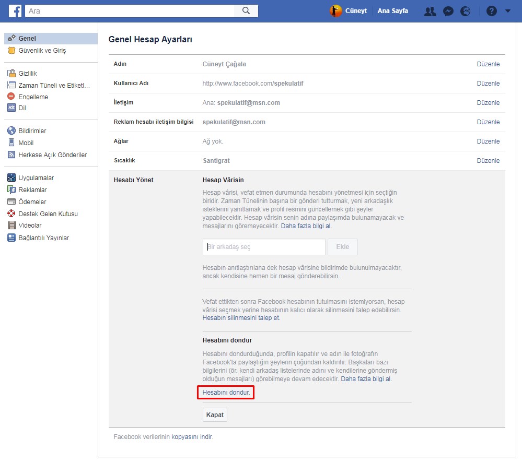The image size is (522, 462).
Task: Click the Bir arkadaş seç field
Action: 264,247
